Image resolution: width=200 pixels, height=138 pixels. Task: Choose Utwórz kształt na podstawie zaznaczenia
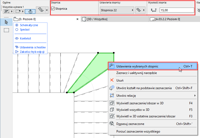pos(153,88)
